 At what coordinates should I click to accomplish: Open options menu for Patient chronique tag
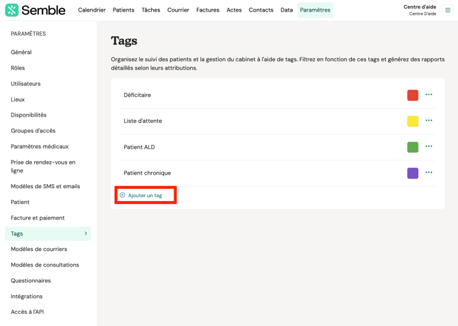pyautogui.click(x=429, y=173)
